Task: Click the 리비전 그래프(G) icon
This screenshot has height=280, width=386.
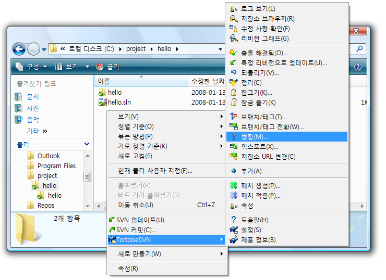Action: pyautogui.click(x=233, y=39)
